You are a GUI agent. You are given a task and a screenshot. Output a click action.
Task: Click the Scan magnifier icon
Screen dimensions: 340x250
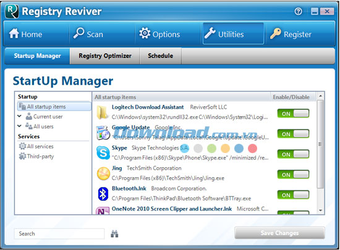79,33
